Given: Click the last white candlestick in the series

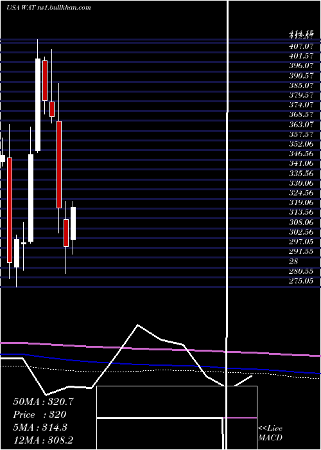Looking at the screenshot, I should coord(73,223).
